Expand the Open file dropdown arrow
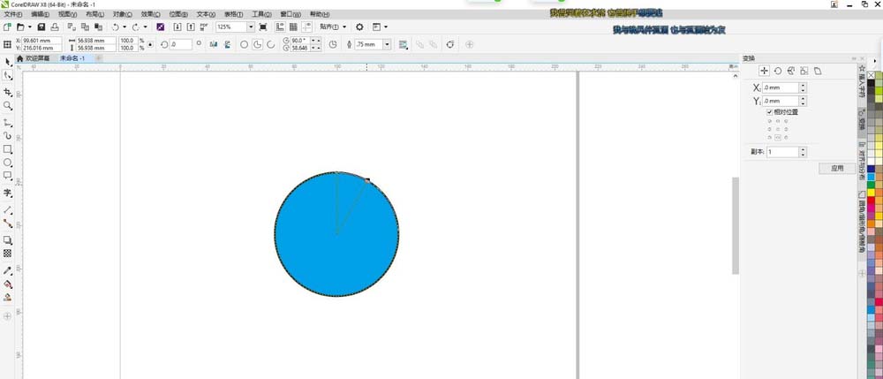 (29, 27)
